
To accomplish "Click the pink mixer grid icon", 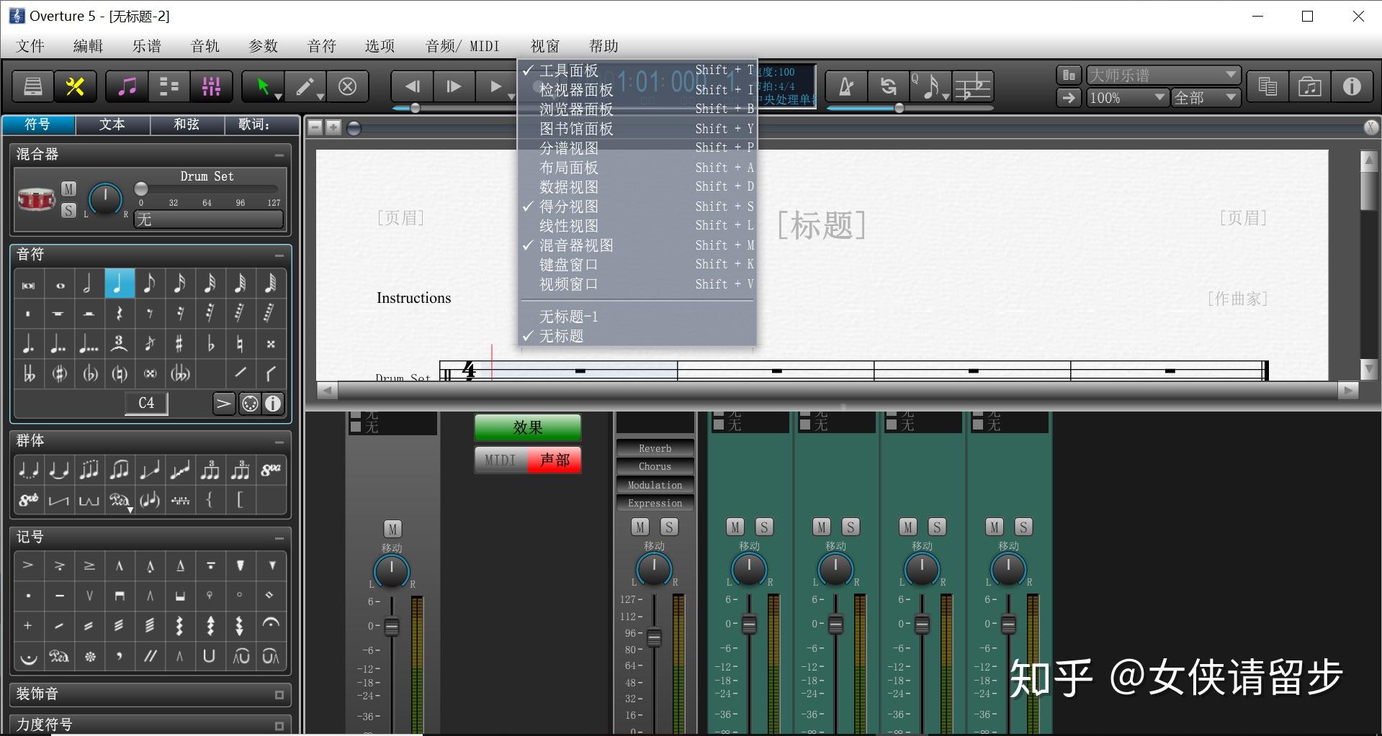I will tap(212, 87).
